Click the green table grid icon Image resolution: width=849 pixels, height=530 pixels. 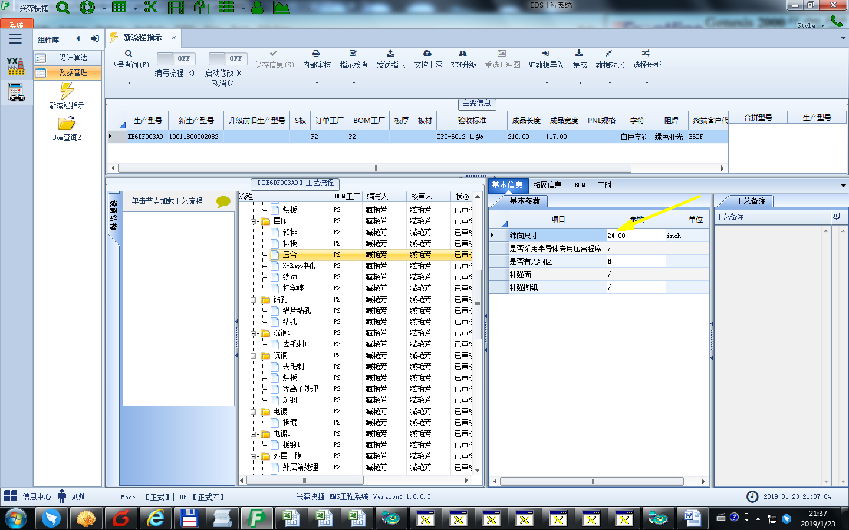[x=119, y=8]
